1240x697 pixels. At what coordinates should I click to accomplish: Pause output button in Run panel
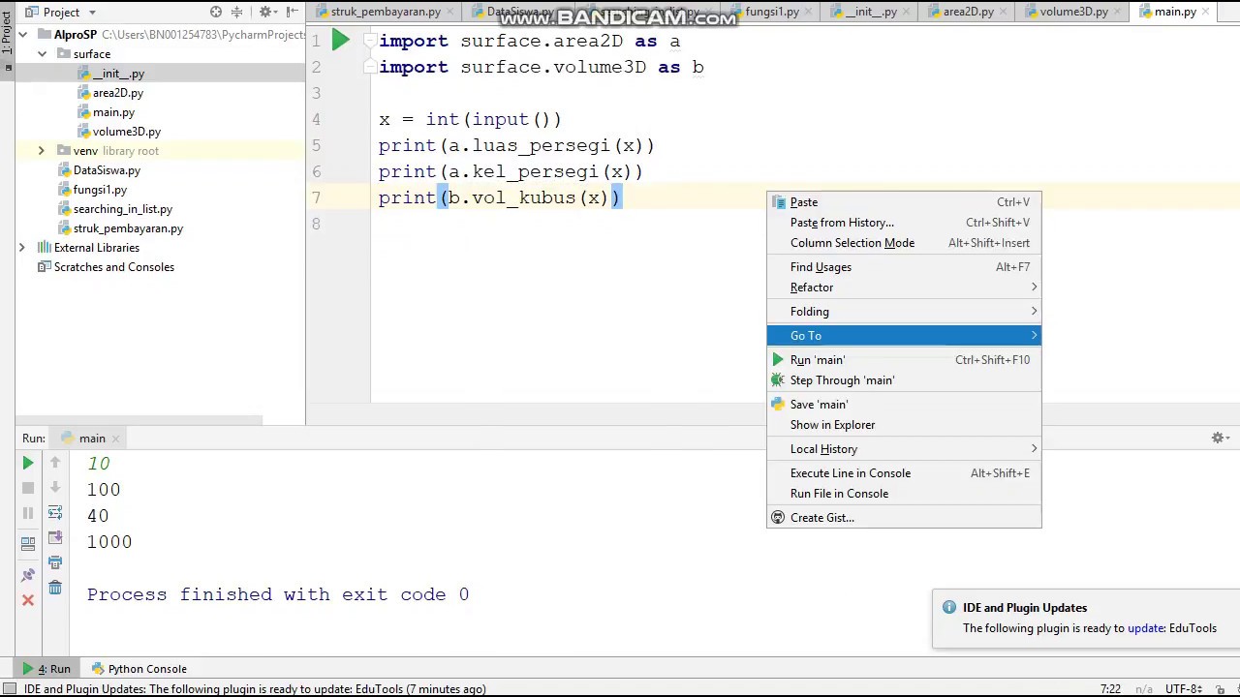28,514
